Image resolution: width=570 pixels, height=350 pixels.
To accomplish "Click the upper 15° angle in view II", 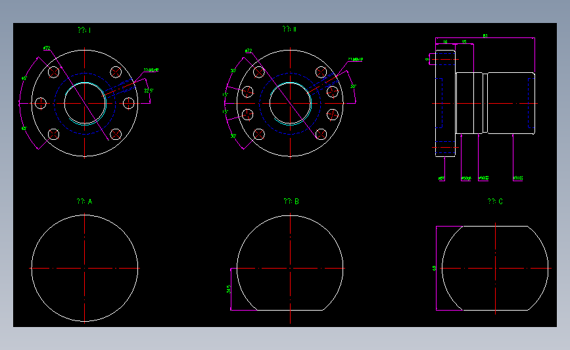I will 226,95.
